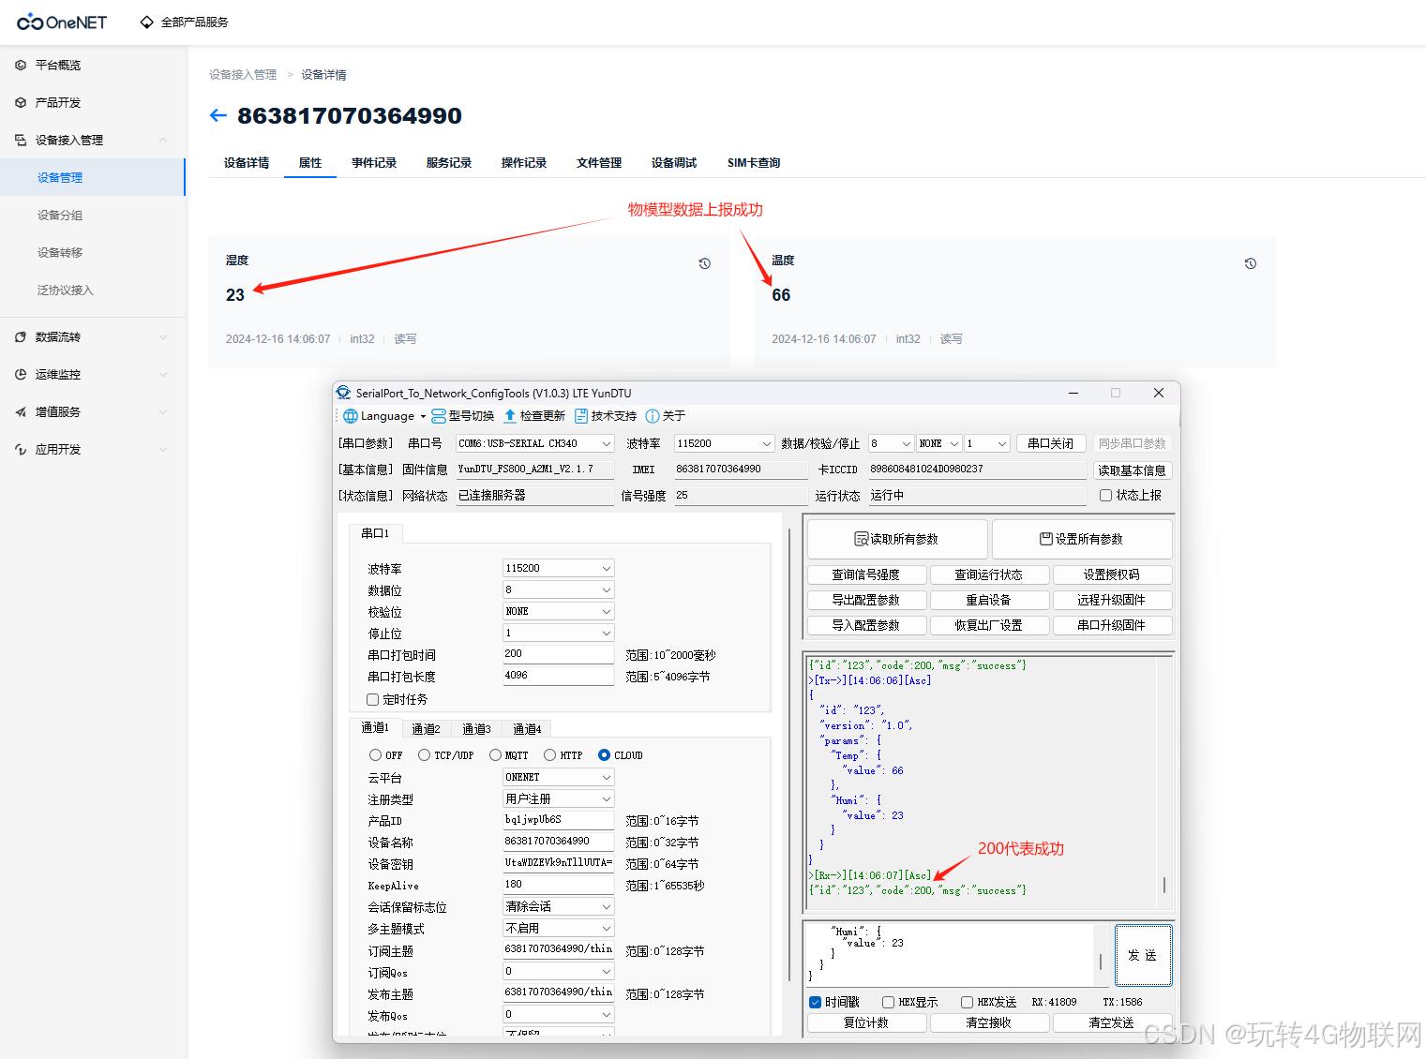Select the HTTP radio button
The height and width of the screenshot is (1059, 1426).
549,754
